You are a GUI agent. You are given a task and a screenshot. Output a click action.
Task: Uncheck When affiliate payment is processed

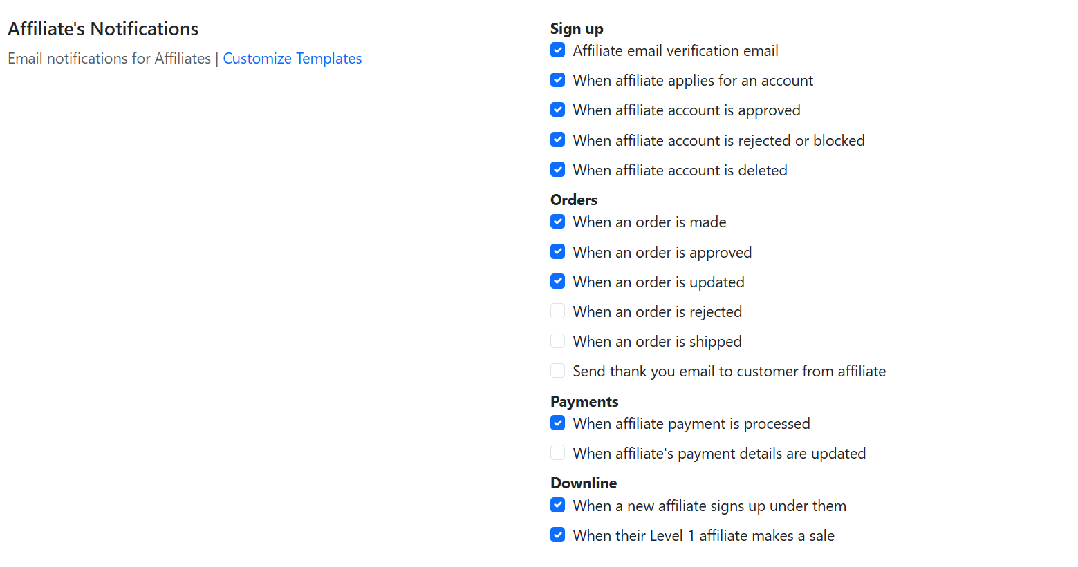click(x=558, y=423)
